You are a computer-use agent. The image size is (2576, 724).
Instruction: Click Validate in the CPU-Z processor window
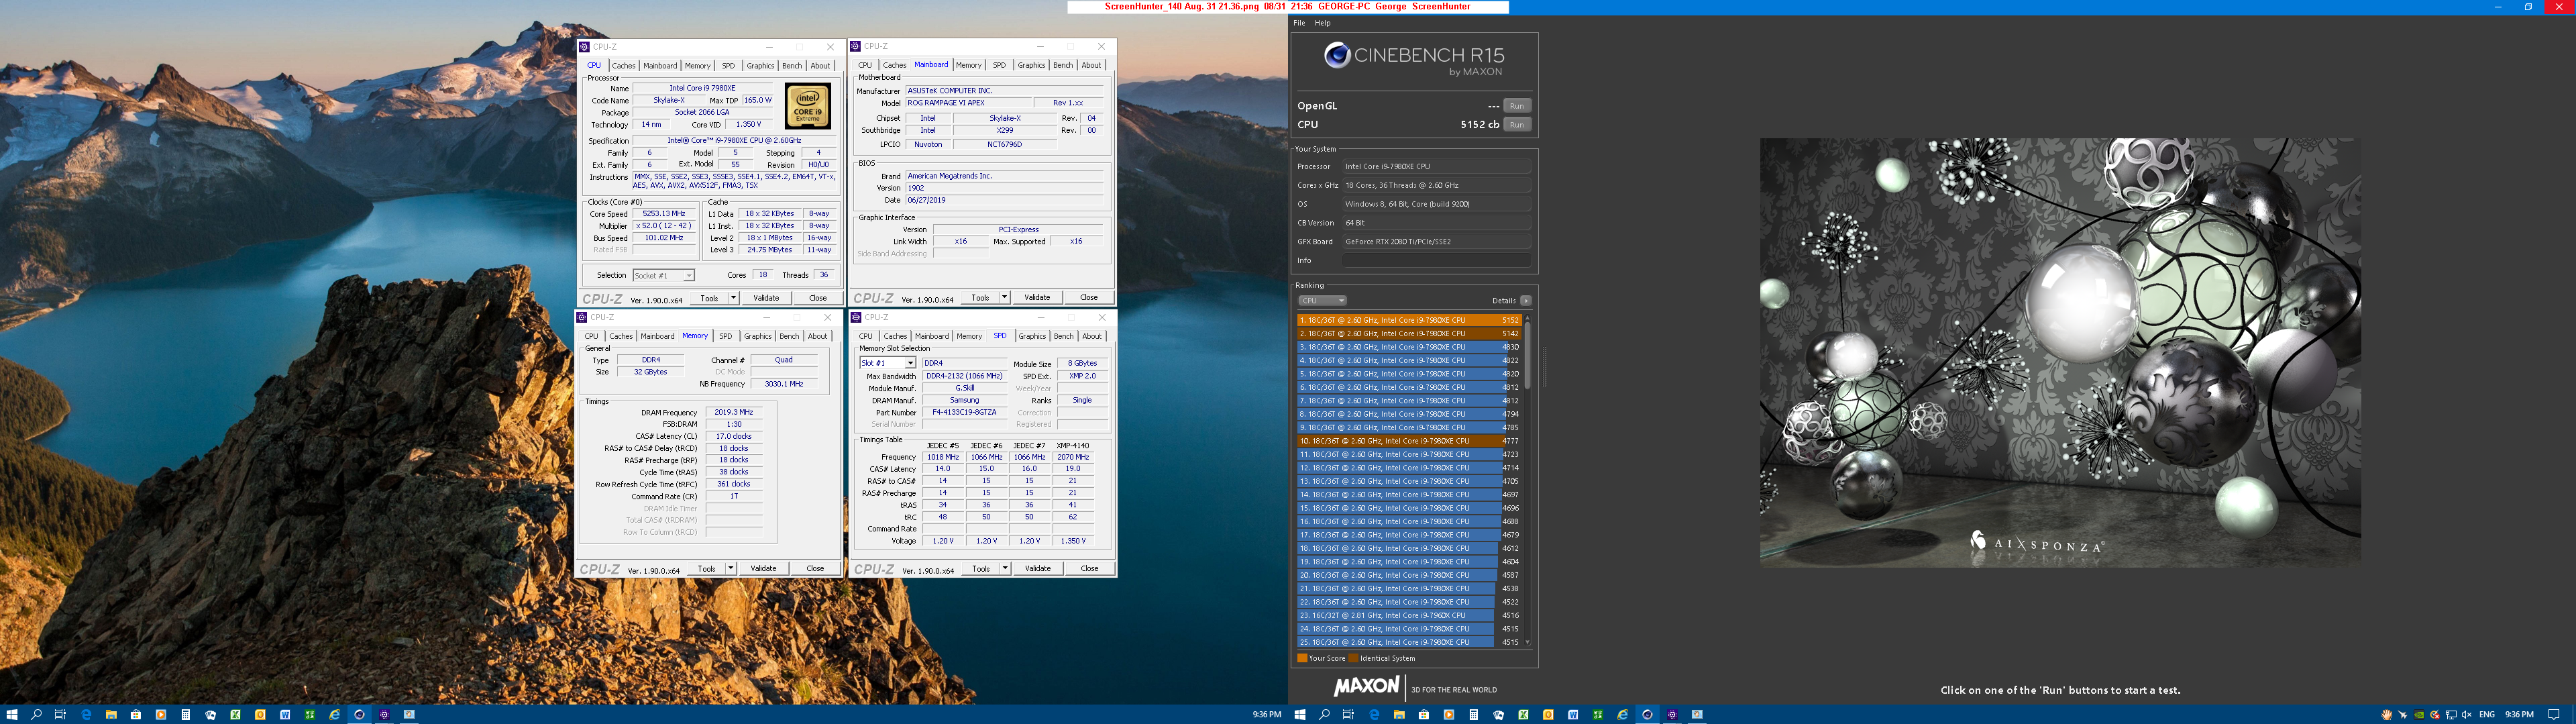pos(766,298)
